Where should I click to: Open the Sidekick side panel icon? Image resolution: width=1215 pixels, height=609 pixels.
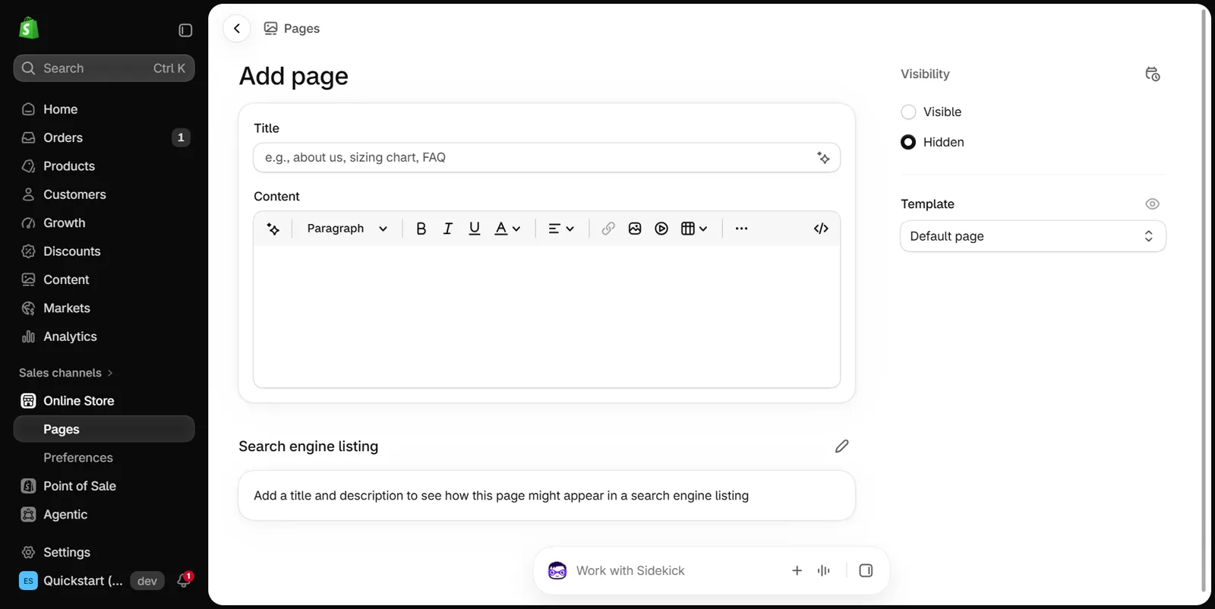[866, 570]
